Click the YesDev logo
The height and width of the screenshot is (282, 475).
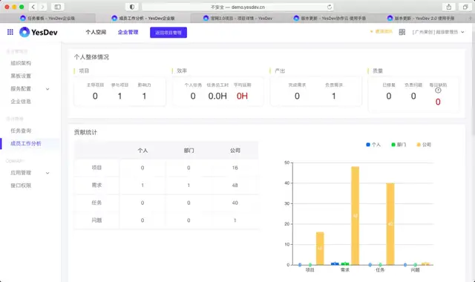tap(39, 32)
